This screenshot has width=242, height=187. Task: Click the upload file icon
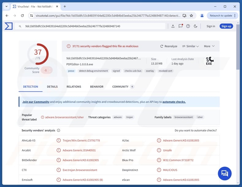(x=173, y=26)
